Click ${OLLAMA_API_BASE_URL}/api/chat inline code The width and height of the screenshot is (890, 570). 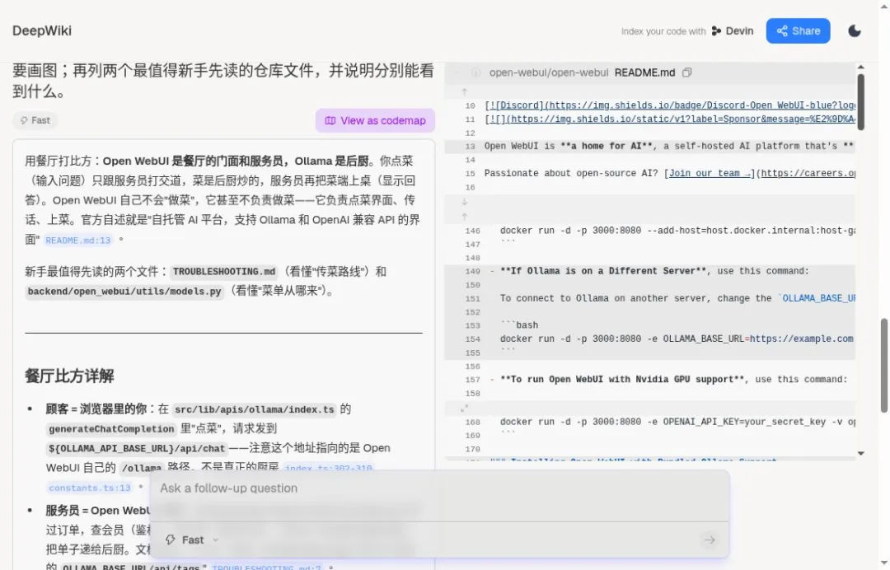point(137,449)
